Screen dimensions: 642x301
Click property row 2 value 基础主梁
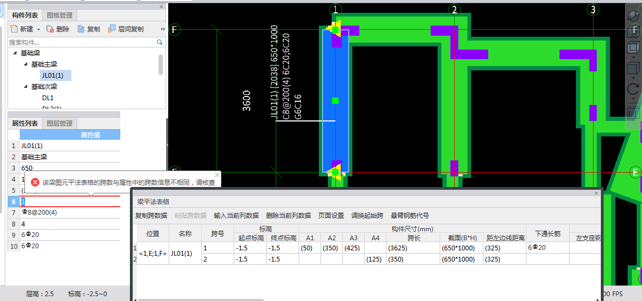click(70, 157)
